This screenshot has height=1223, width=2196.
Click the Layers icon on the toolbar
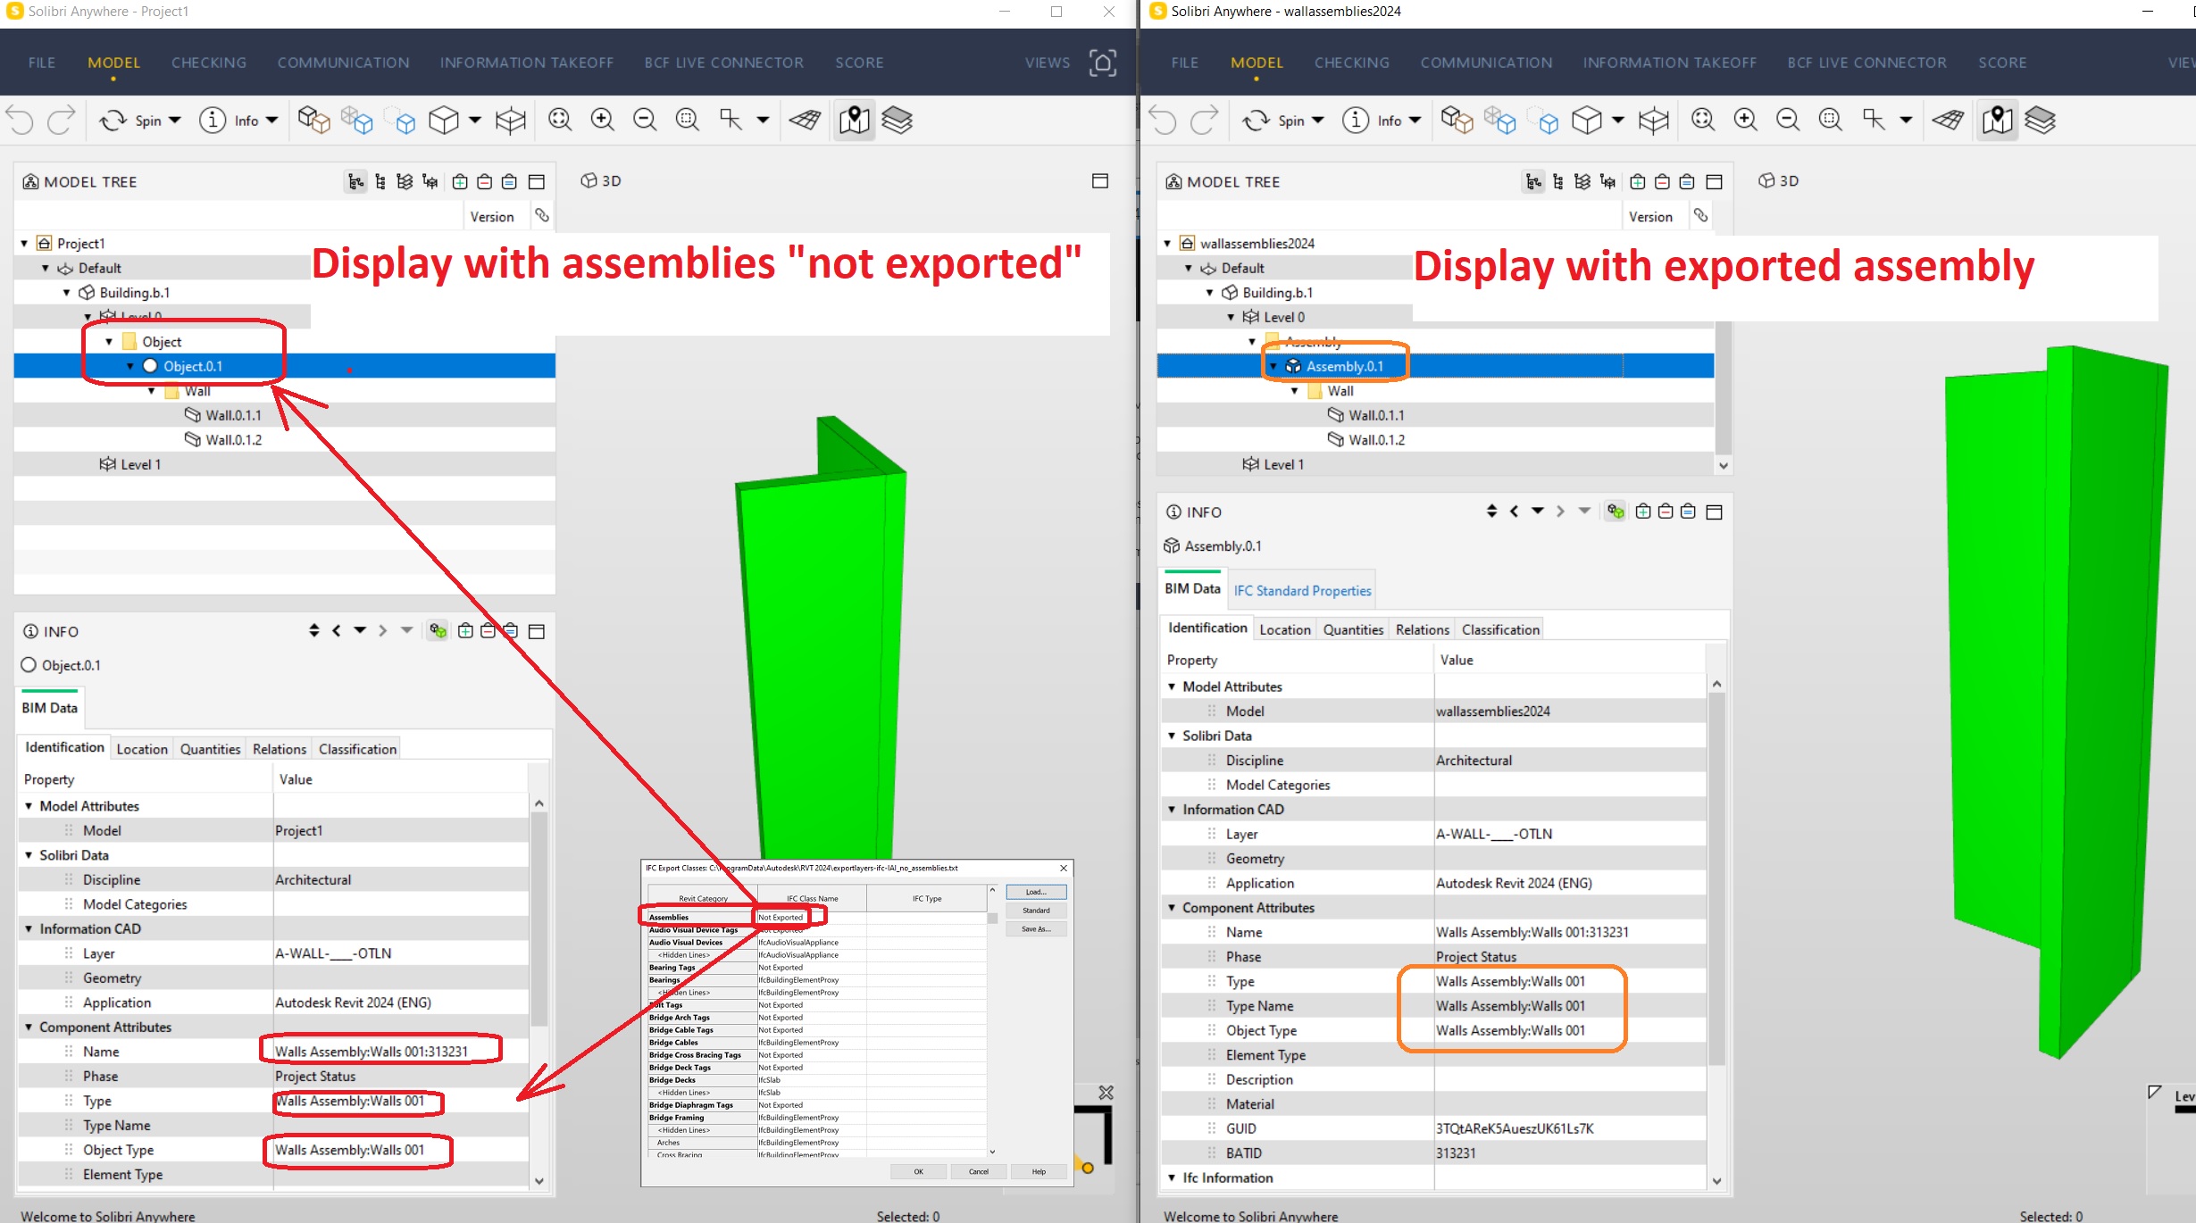click(899, 121)
